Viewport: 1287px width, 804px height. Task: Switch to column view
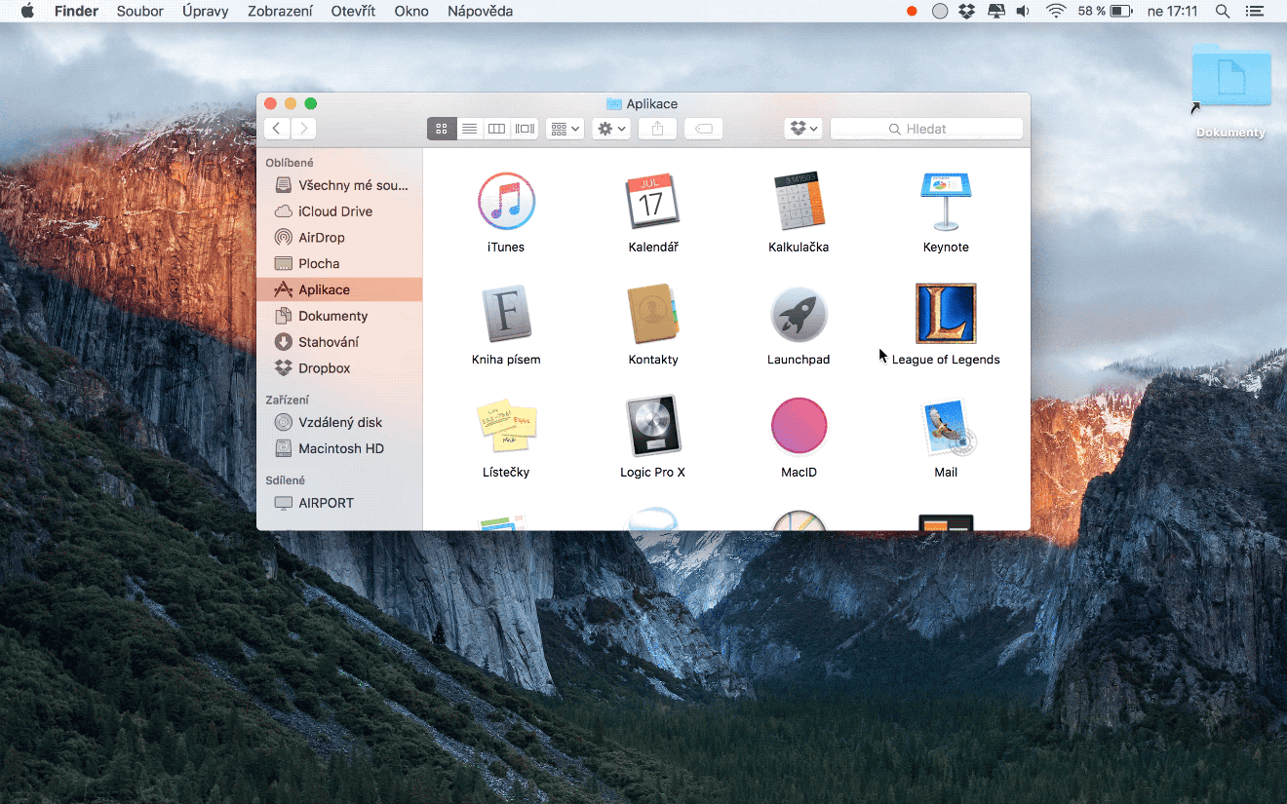tap(497, 129)
